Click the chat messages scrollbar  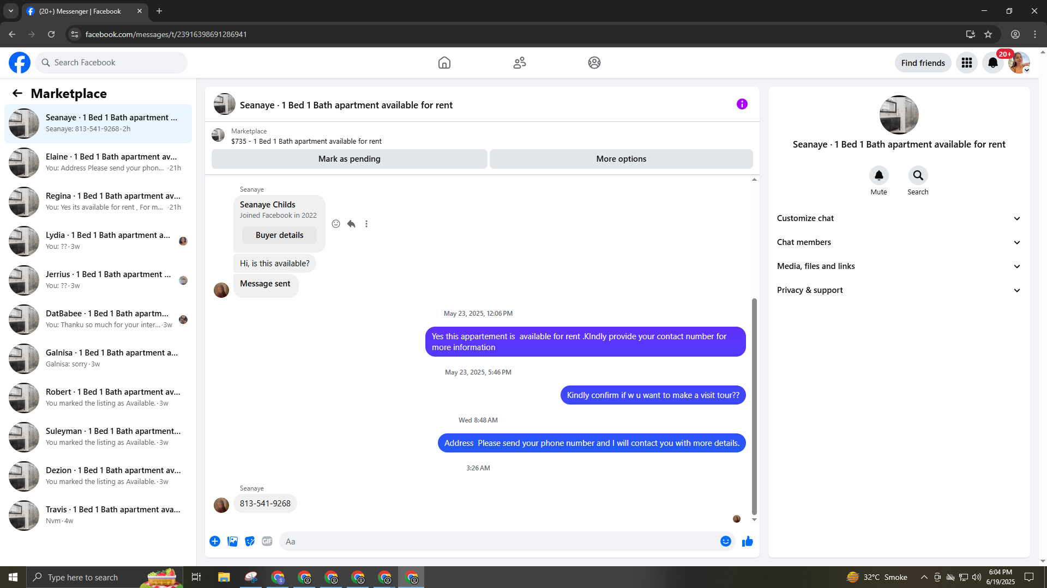coord(755,406)
